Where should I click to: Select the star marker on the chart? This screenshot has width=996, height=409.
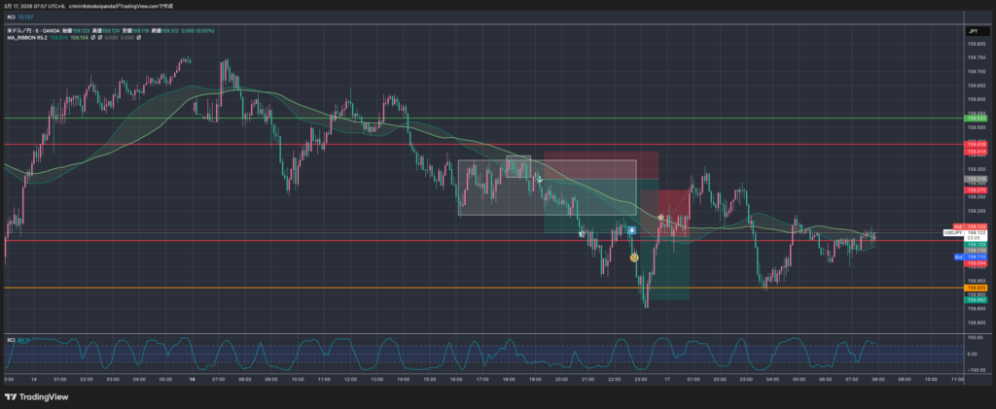coord(661,217)
